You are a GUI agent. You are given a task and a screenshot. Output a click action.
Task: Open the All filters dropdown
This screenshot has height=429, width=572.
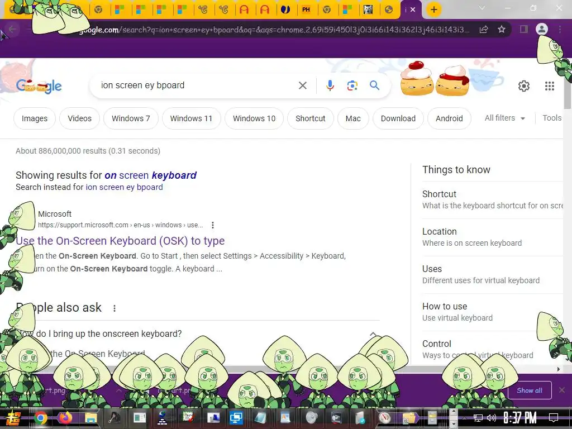(x=505, y=118)
